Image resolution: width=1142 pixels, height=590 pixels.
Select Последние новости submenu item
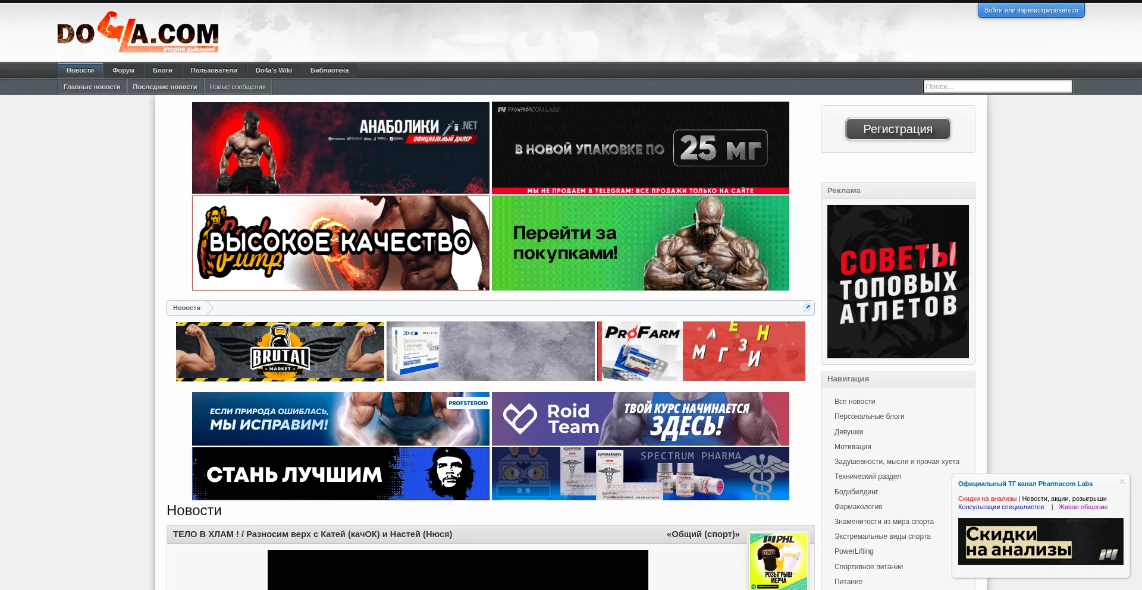[x=165, y=87]
